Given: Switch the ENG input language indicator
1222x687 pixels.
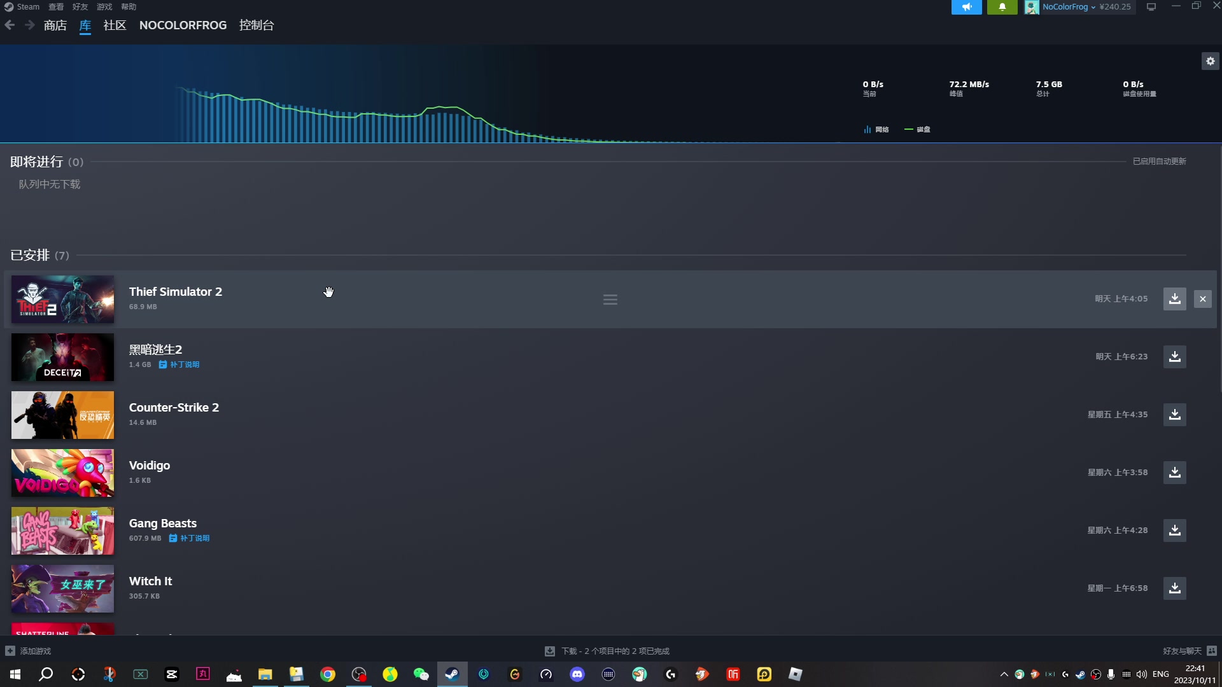Looking at the screenshot, I should 1160,674.
